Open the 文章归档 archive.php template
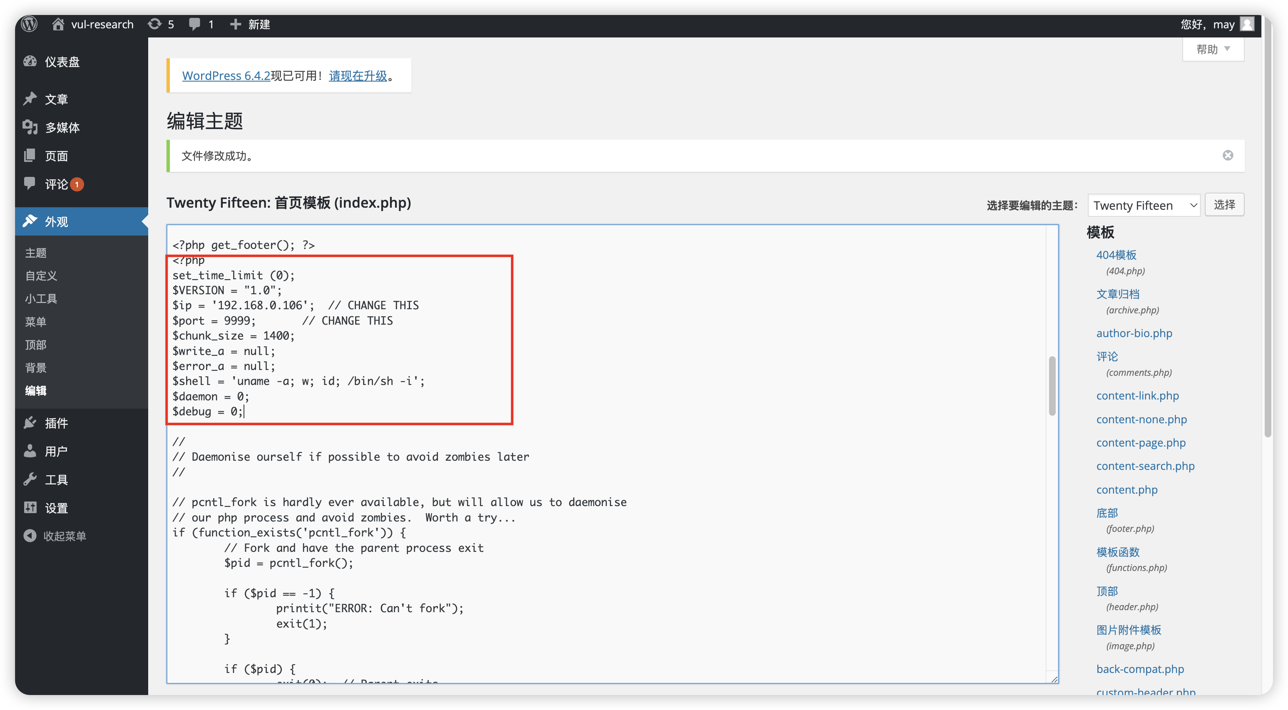This screenshot has width=1288, height=710. pyautogui.click(x=1117, y=294)
